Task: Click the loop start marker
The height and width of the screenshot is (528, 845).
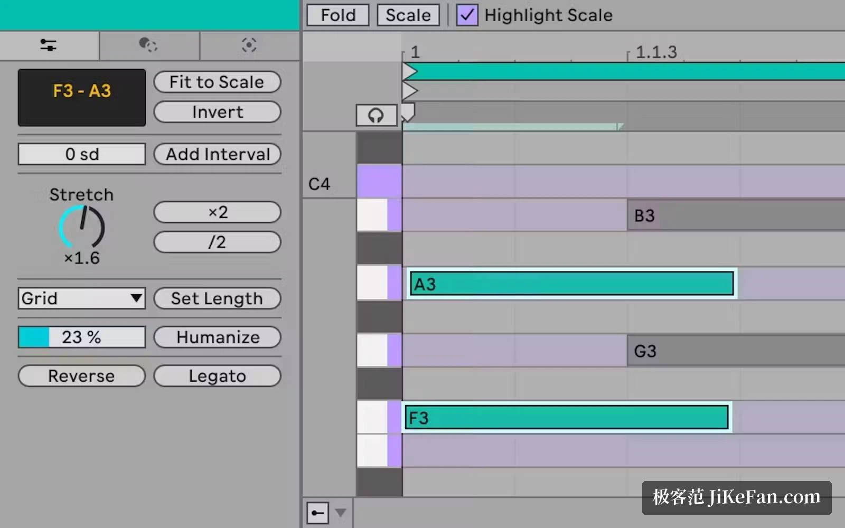Action: 409,71
